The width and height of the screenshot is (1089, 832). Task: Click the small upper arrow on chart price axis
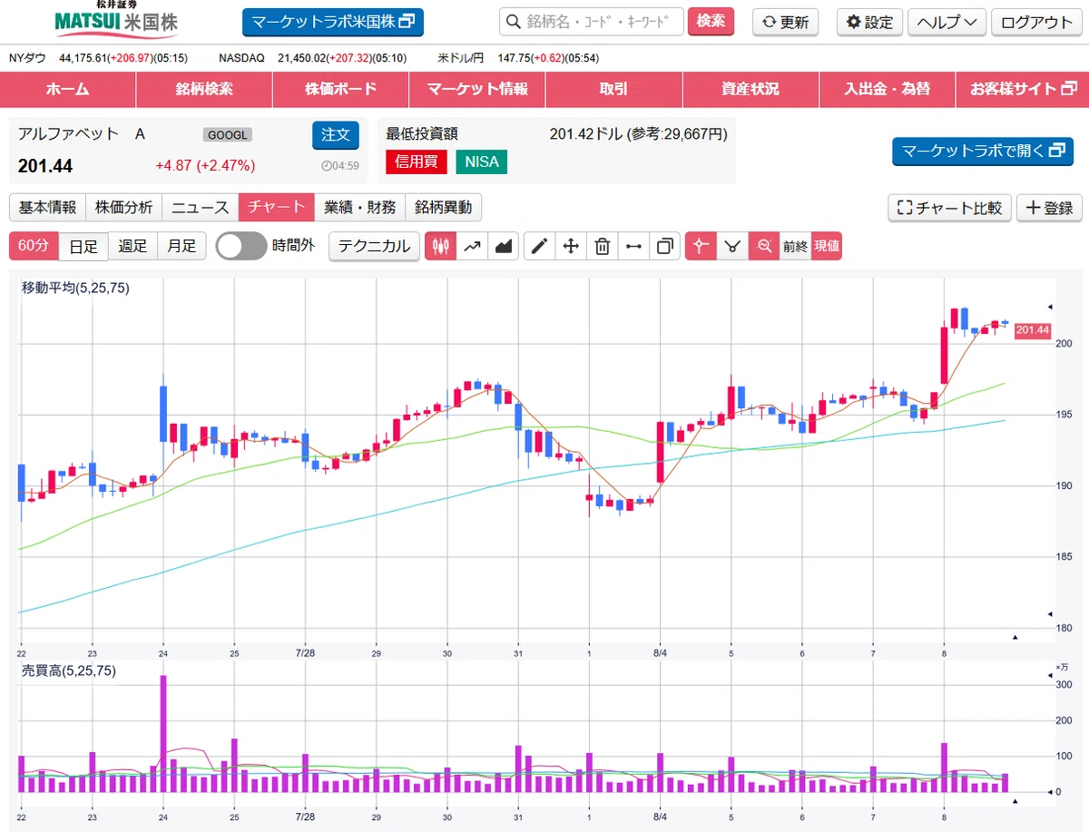pyautogui.click(x=1050, y=307)
